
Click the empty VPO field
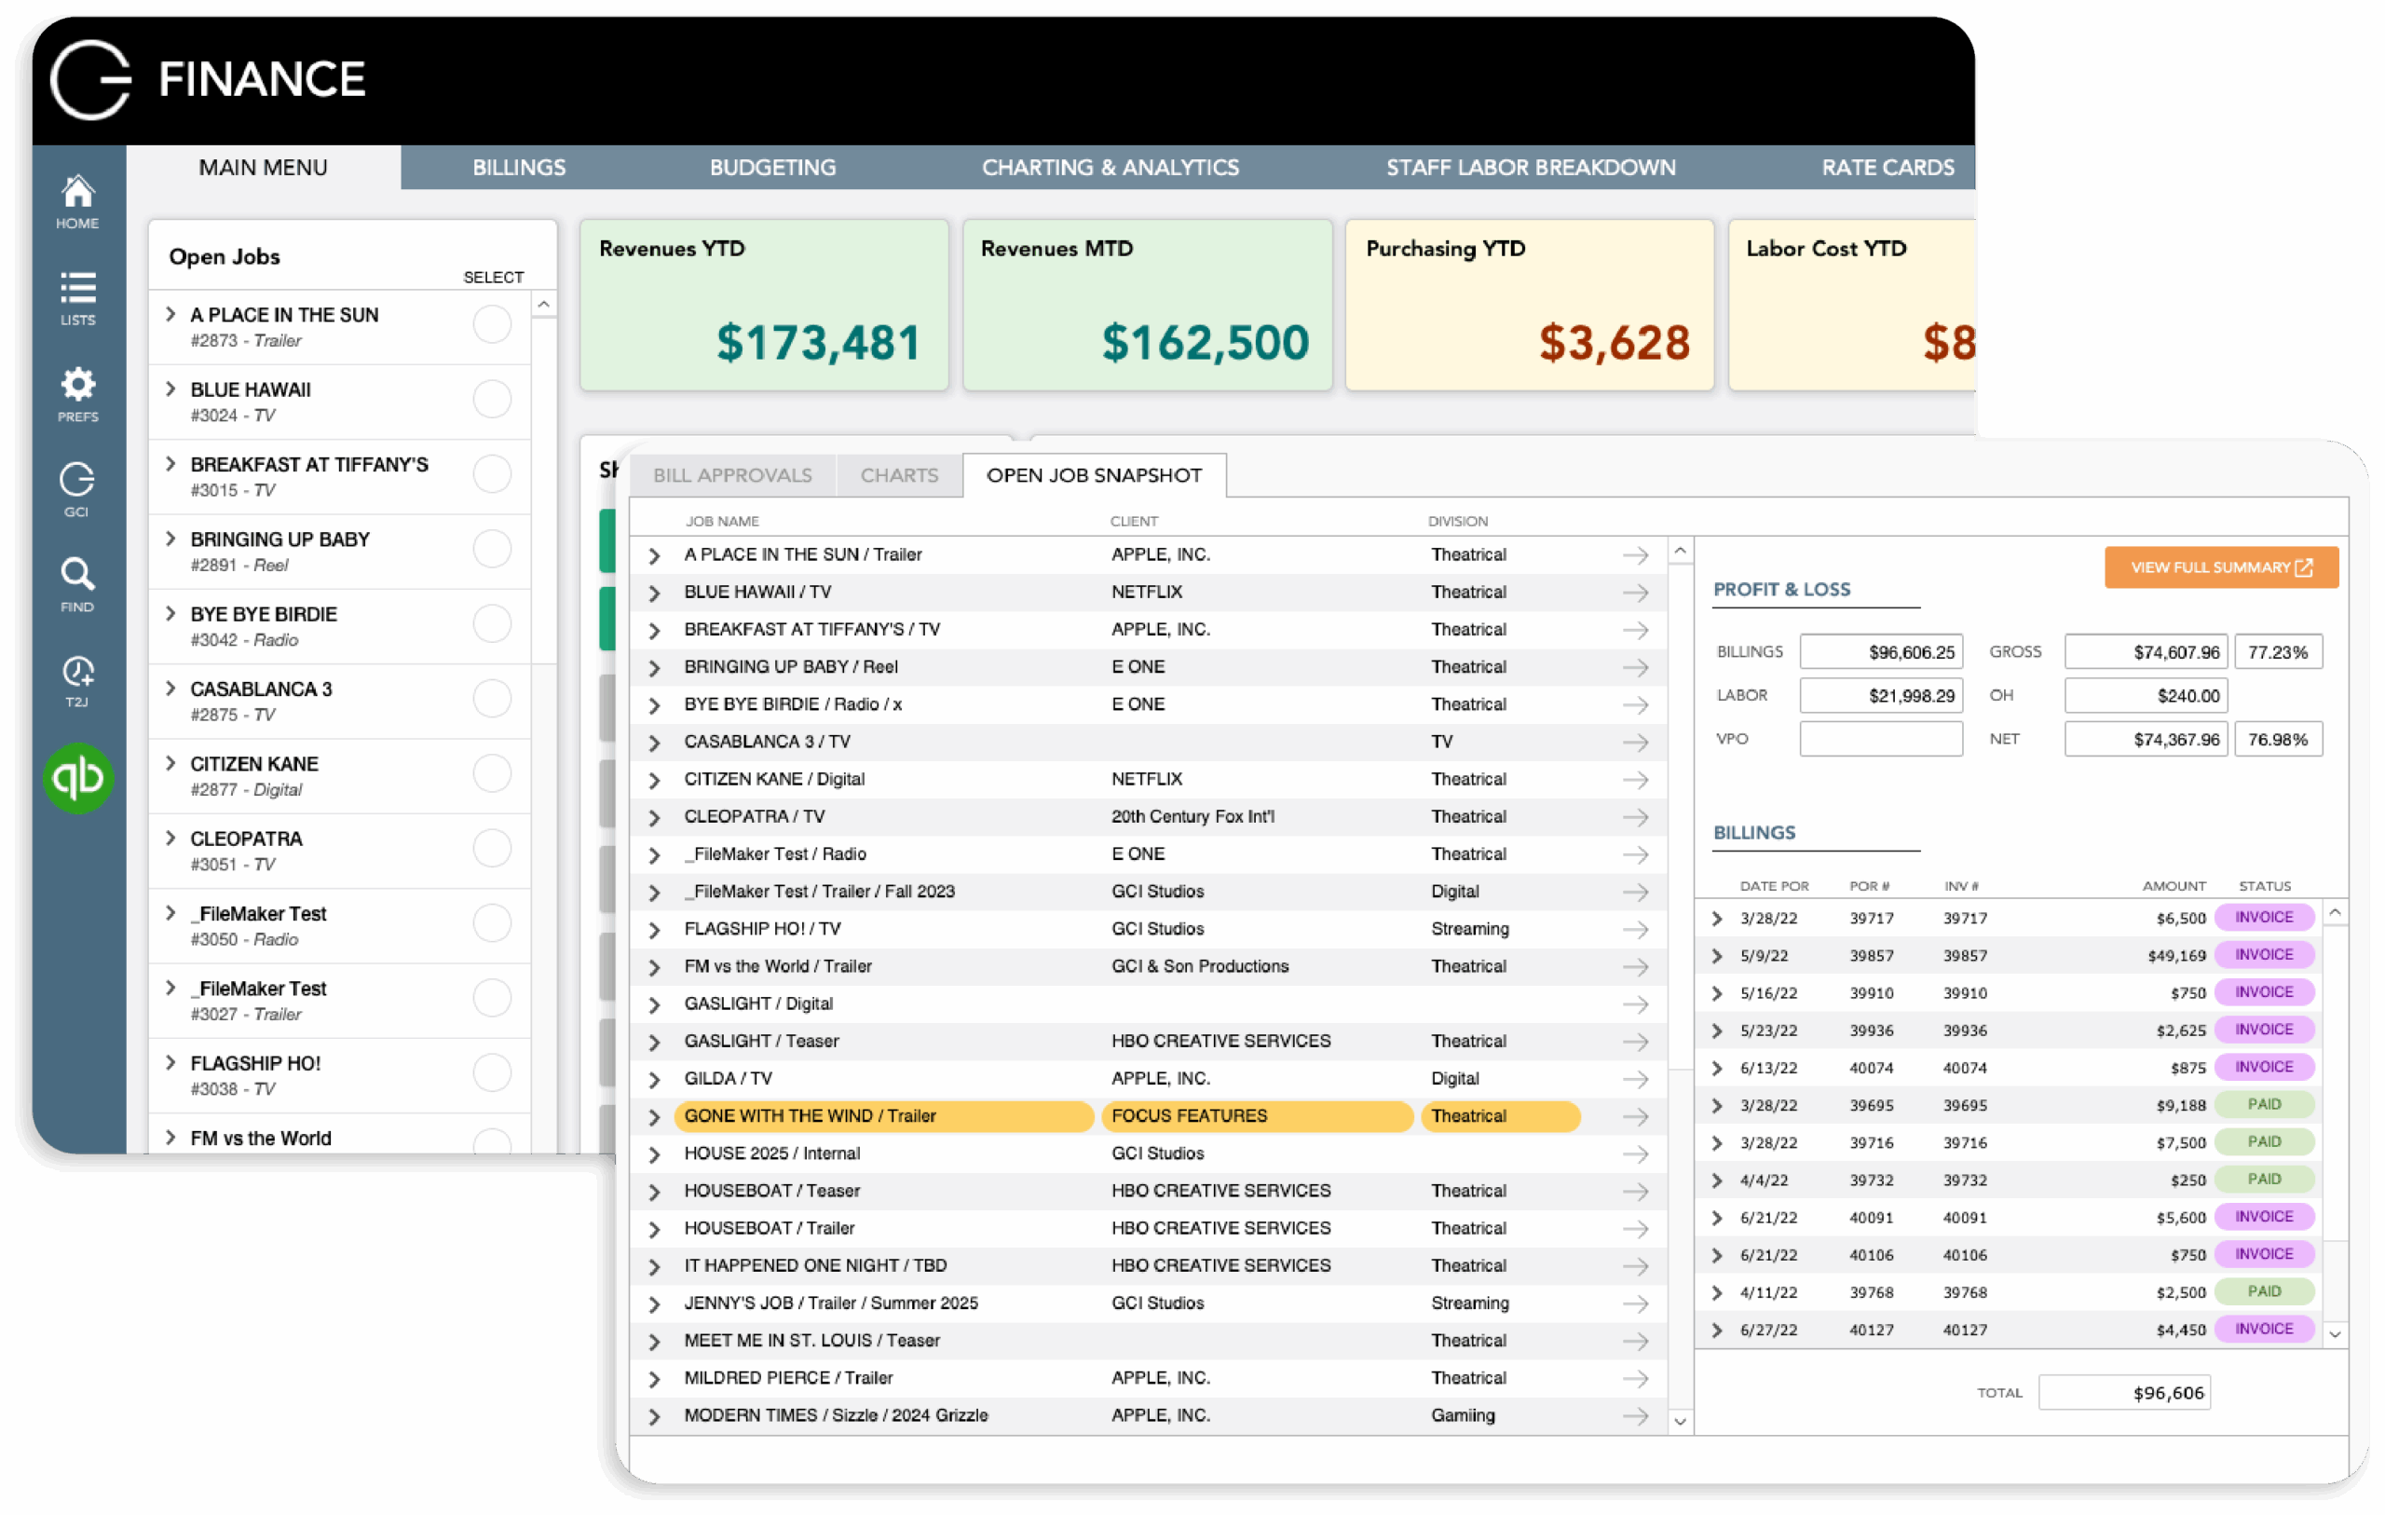1881,739
